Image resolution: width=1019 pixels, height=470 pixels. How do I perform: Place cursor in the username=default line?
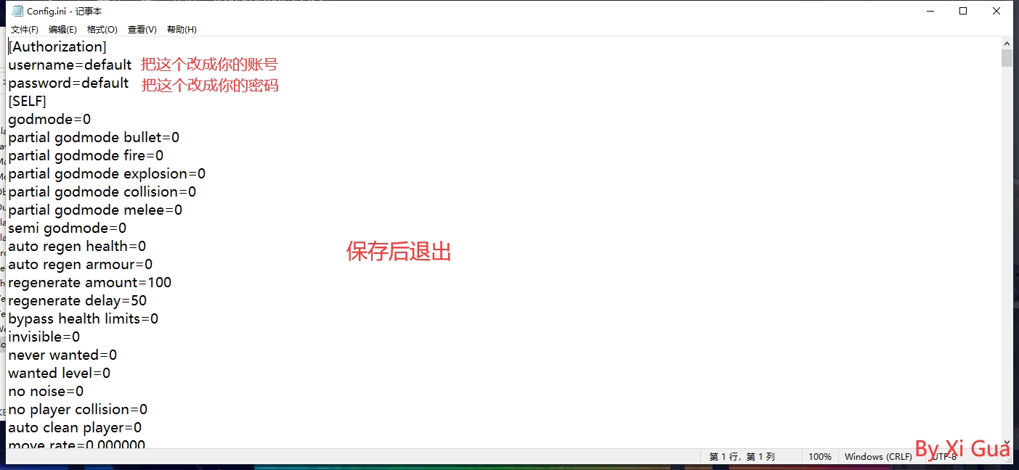[70, 65]
